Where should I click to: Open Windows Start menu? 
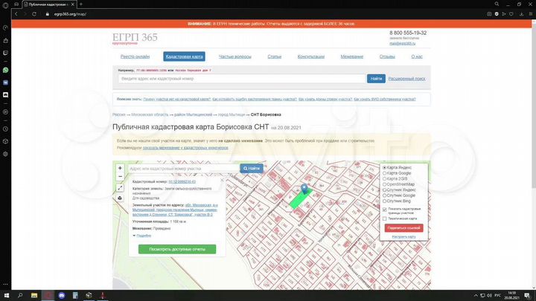point(7,295)
